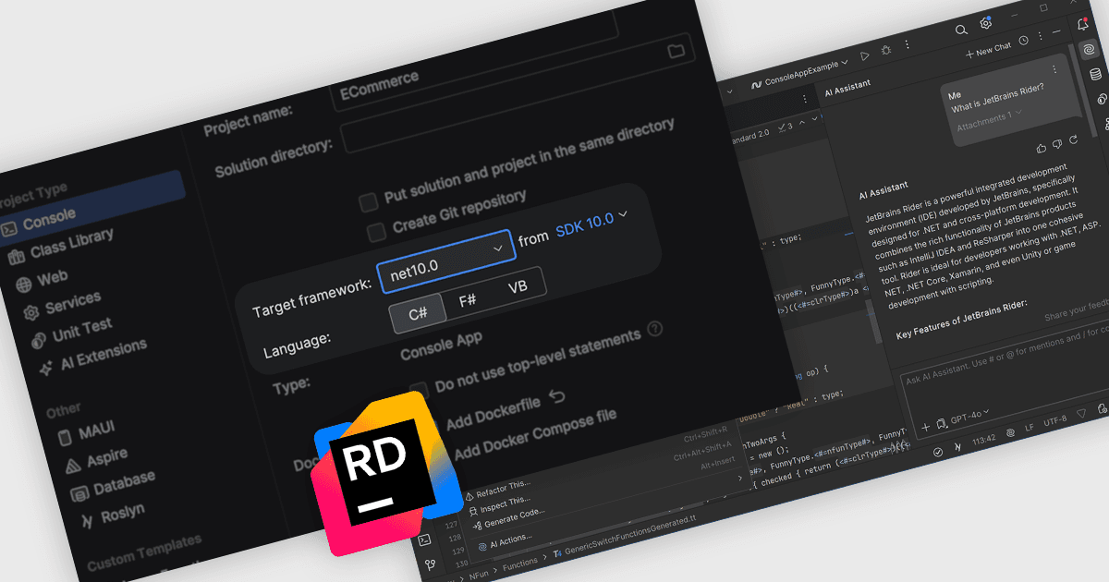Screen dimensions: 1109x582
Task: Click revert arrow next to Add Dockerfile
Action: [556, 397]
